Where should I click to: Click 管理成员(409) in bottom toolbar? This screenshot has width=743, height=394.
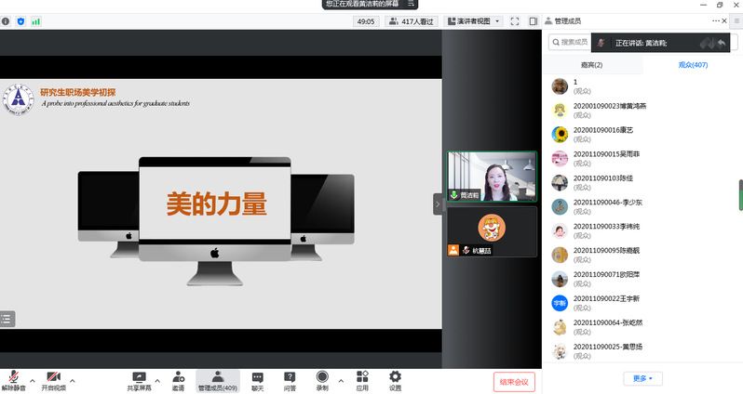(217, 379)
